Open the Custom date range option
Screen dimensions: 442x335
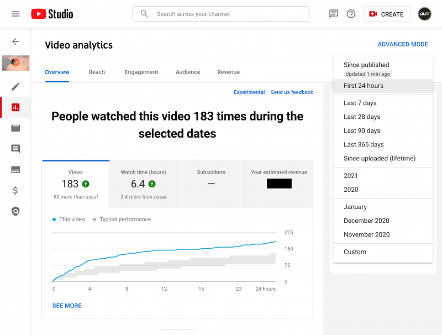[x=355, y=252]
